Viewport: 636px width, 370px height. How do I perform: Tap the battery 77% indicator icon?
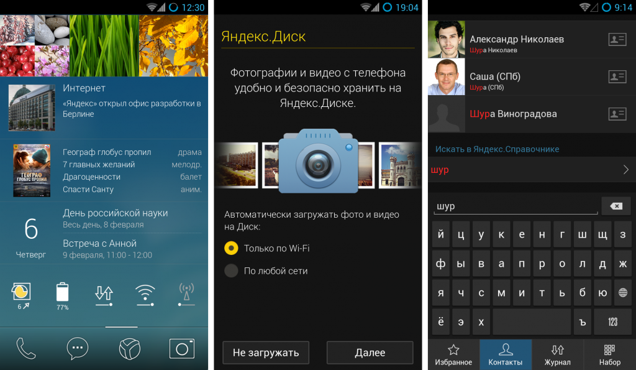coord(63,295)
